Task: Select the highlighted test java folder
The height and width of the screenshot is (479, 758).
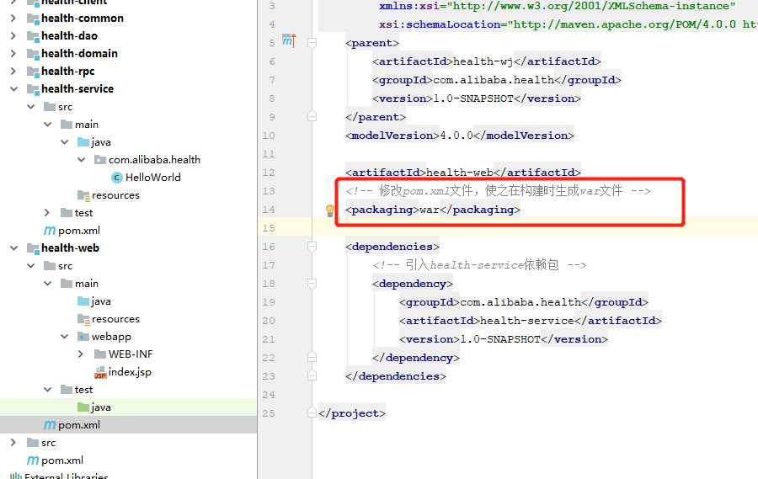Action: (101, 407)
